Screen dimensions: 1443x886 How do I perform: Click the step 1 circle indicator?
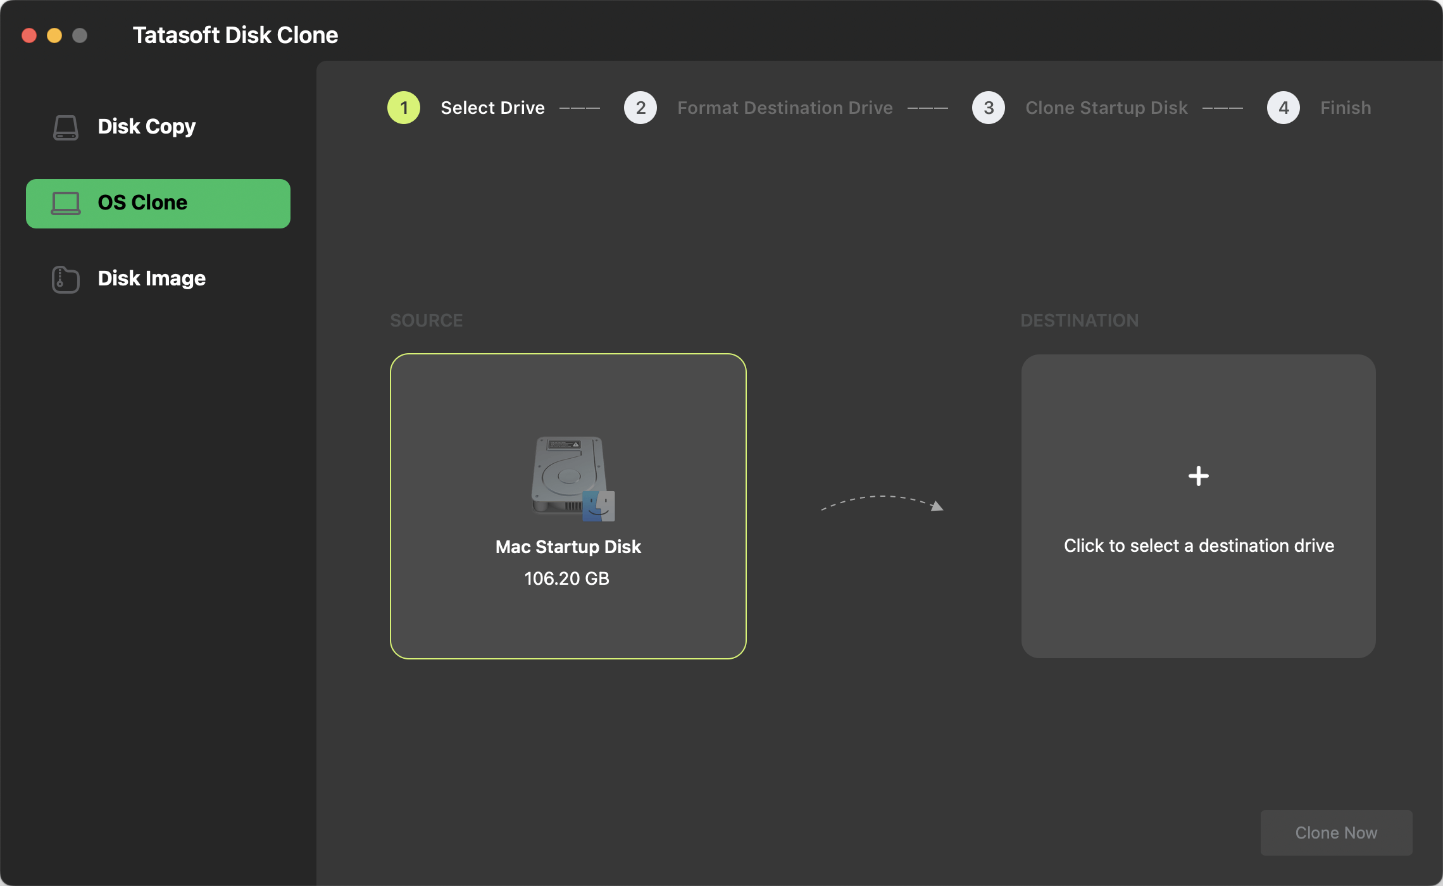coord(403,108)
